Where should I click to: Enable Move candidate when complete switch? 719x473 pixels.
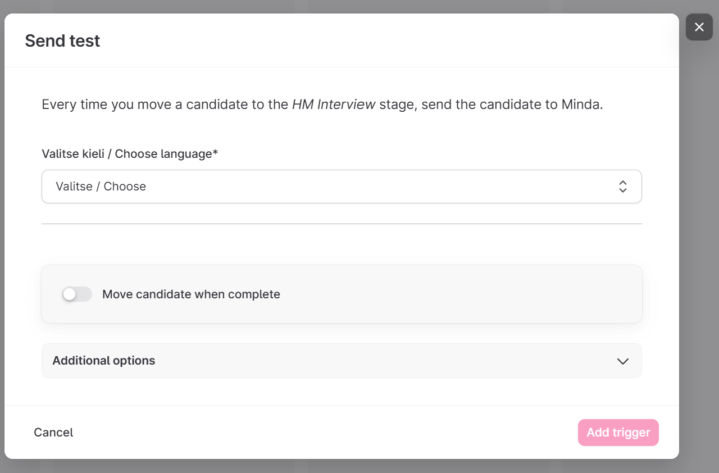[77, 294]
